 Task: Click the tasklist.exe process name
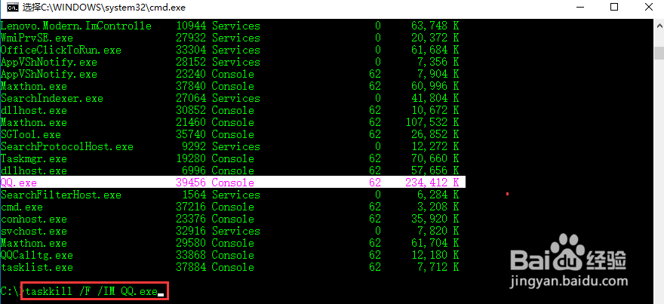click(37, 267)
